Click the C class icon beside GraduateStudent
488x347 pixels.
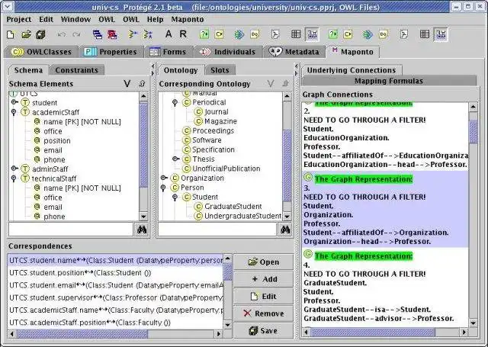click(198, 207)
